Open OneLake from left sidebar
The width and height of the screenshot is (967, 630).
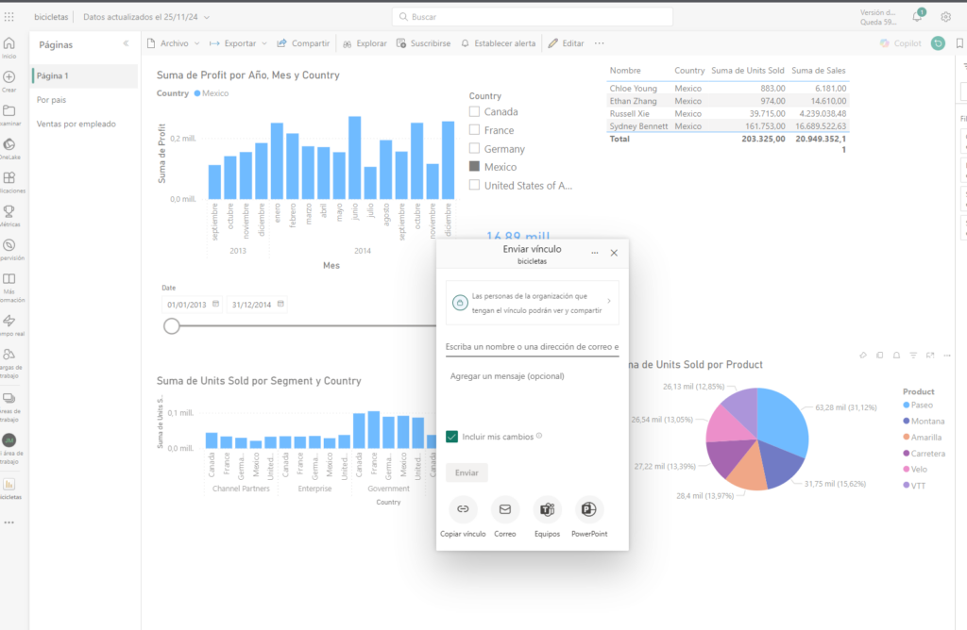point(9,145)
